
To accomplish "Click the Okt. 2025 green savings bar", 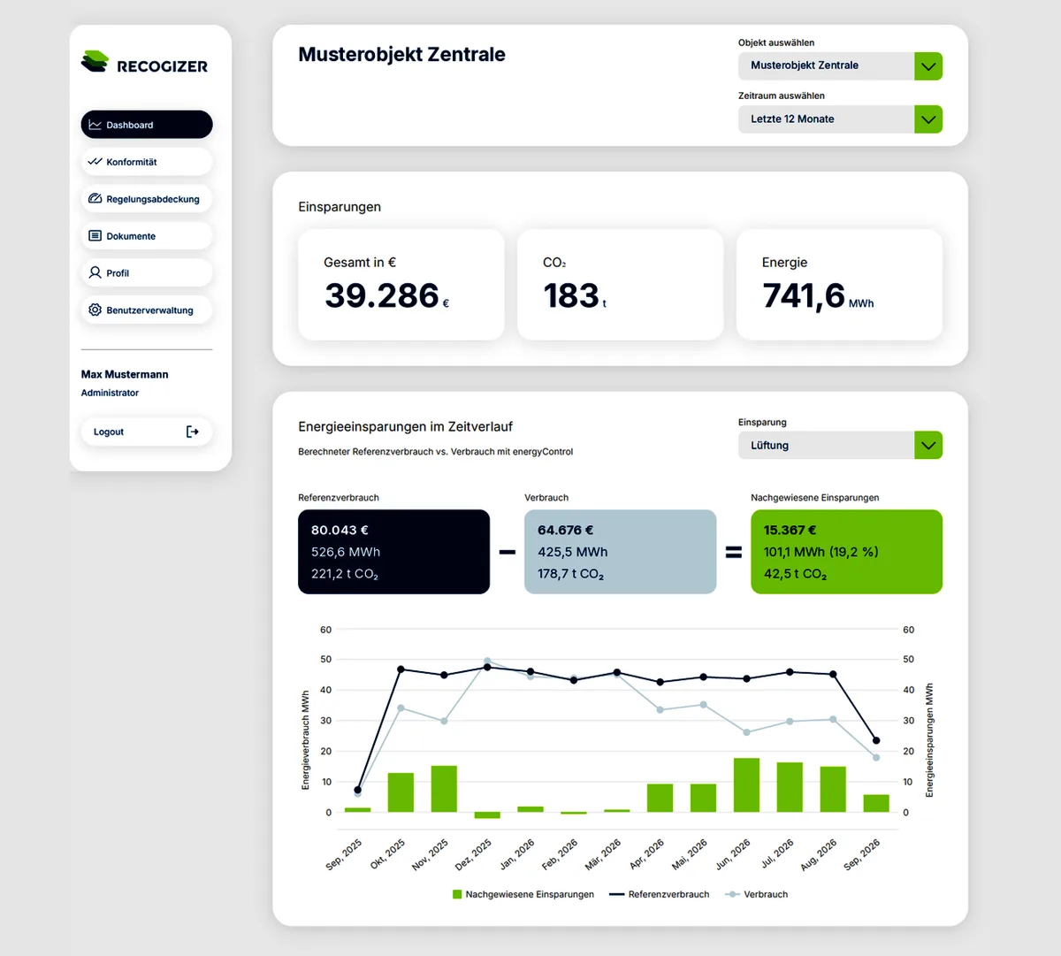I will 401,792.
